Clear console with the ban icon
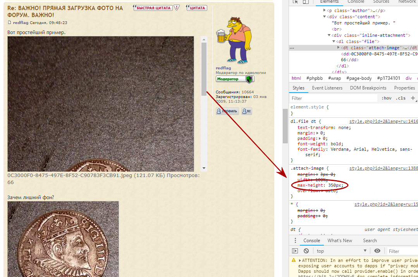This screenshot has height=277, width=418. [x=306, y=251]
